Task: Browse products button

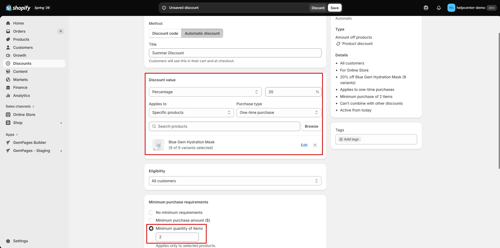Action: coord(311,126)
